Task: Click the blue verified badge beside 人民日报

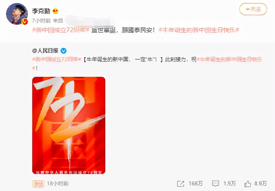Action: click(x=64, y=51)
